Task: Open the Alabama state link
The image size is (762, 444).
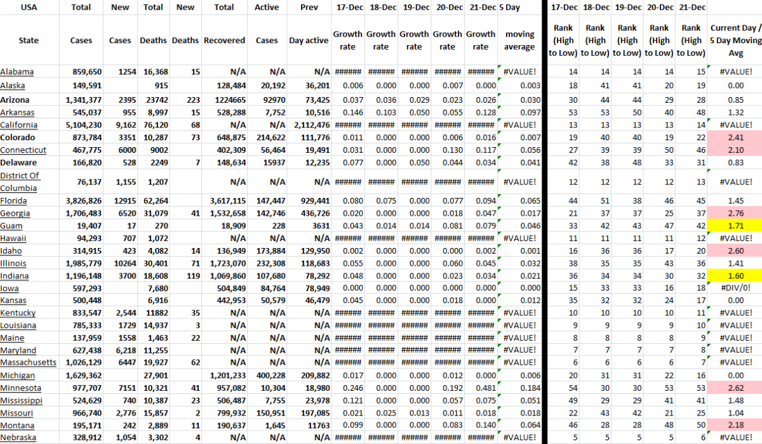Action: tap(18, 72)
